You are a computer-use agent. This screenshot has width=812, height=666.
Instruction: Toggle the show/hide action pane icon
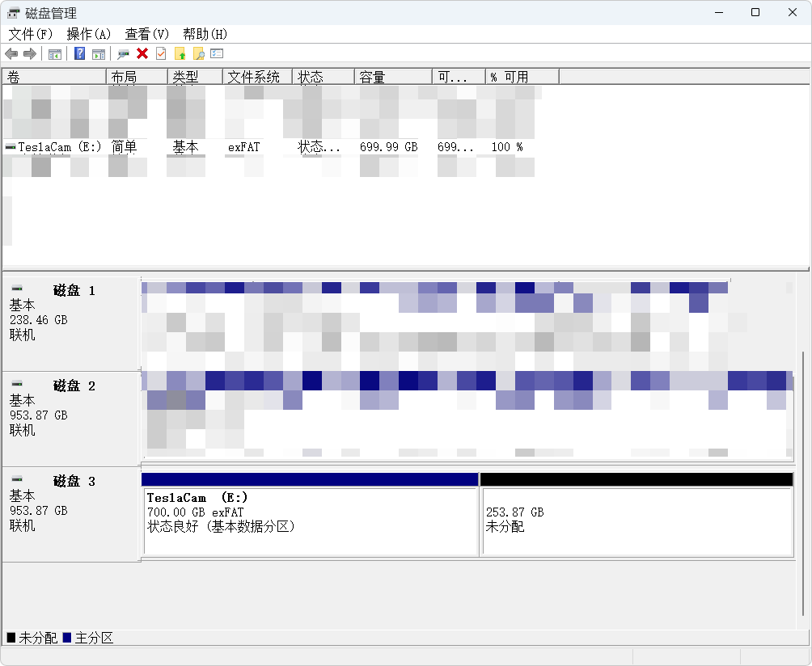click(x=99, y=54)
